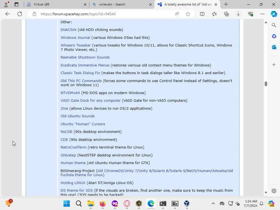Select the totally awesome list tab
This screenshot has height=210, width=280.
[x=188, y=4]
